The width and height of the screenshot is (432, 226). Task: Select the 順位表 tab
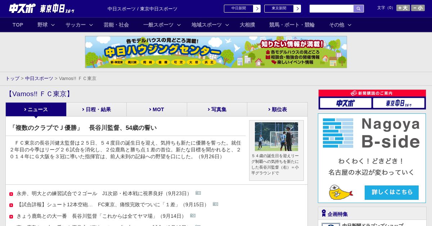(x=278, y=109)
